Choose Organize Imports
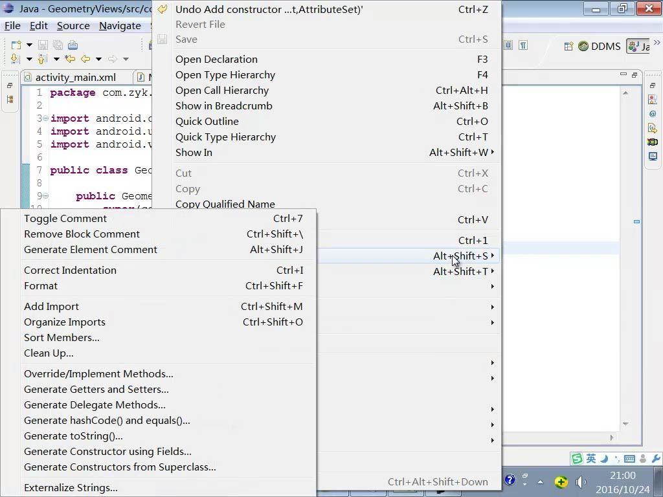The width and height of the screenshot is (663, 497). [x=159, y=322]
